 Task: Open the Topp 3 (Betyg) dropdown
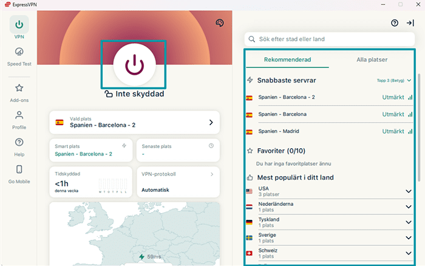(x=393, y=80)
